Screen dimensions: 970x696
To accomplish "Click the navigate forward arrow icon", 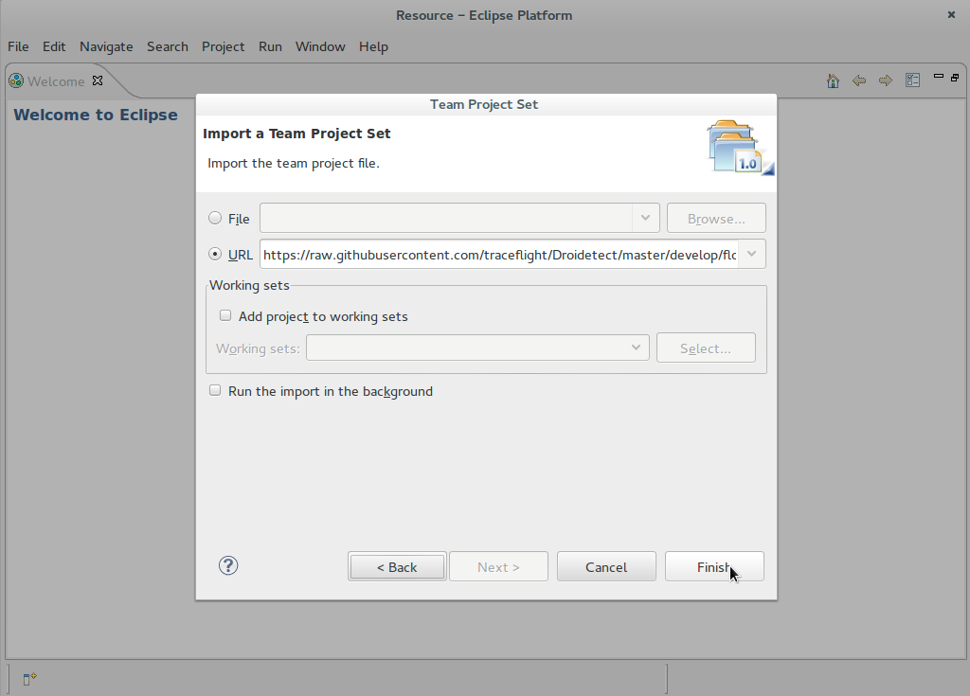I will pos(886,80).
